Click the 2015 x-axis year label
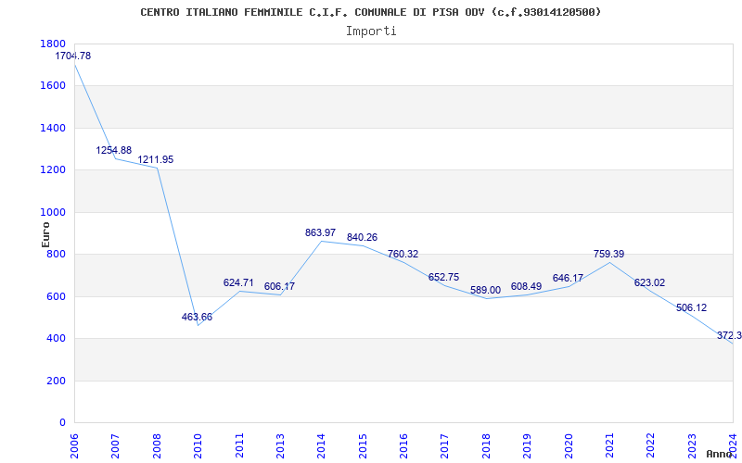 363,445
